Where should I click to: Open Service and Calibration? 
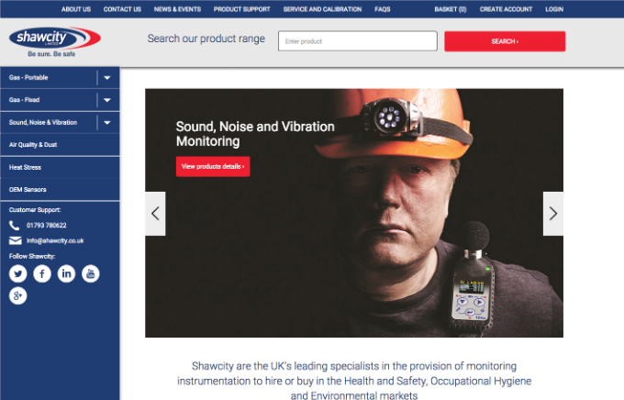322,9
